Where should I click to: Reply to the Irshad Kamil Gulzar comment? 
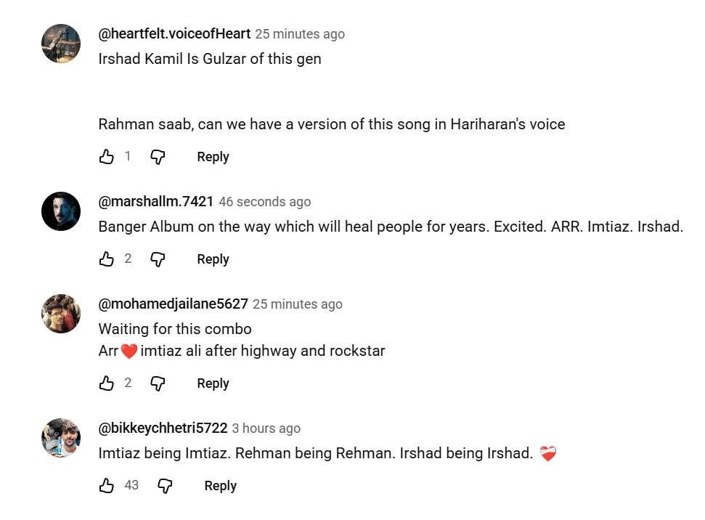pos(213,157)
